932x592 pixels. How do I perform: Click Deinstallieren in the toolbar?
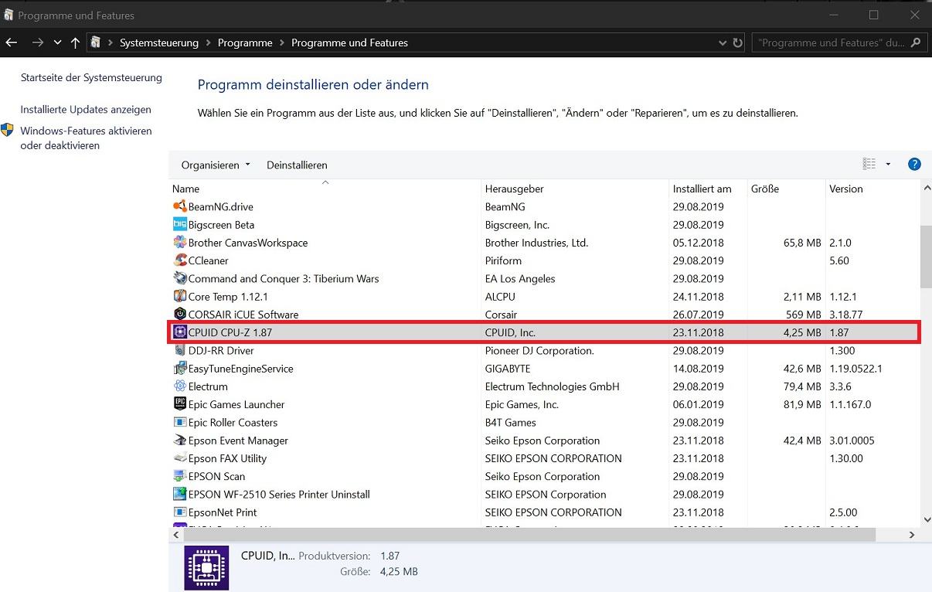(297, 165)
